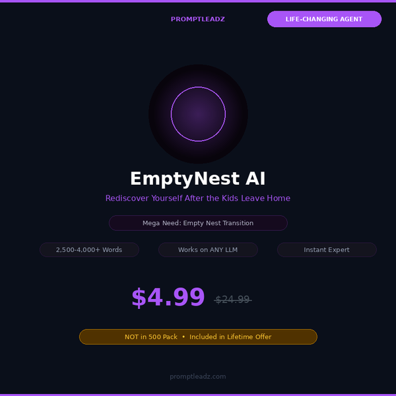The image size is (396, 396).
Task: Click the purple bottom border bar
Action: tap(198, 395)
